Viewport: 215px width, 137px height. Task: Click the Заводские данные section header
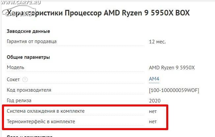28,31
